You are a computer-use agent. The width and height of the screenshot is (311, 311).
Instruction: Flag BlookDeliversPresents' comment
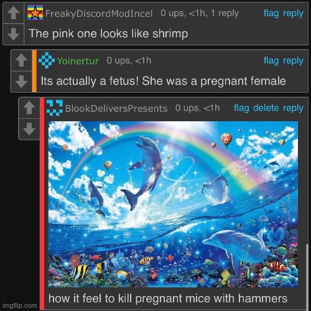[x=241, y=108]
